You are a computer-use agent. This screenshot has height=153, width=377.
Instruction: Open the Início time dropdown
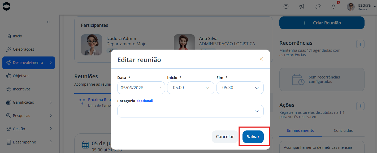pos(191,88)
